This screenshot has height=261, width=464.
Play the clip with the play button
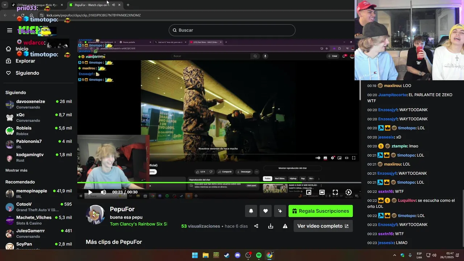coord(90,192)
